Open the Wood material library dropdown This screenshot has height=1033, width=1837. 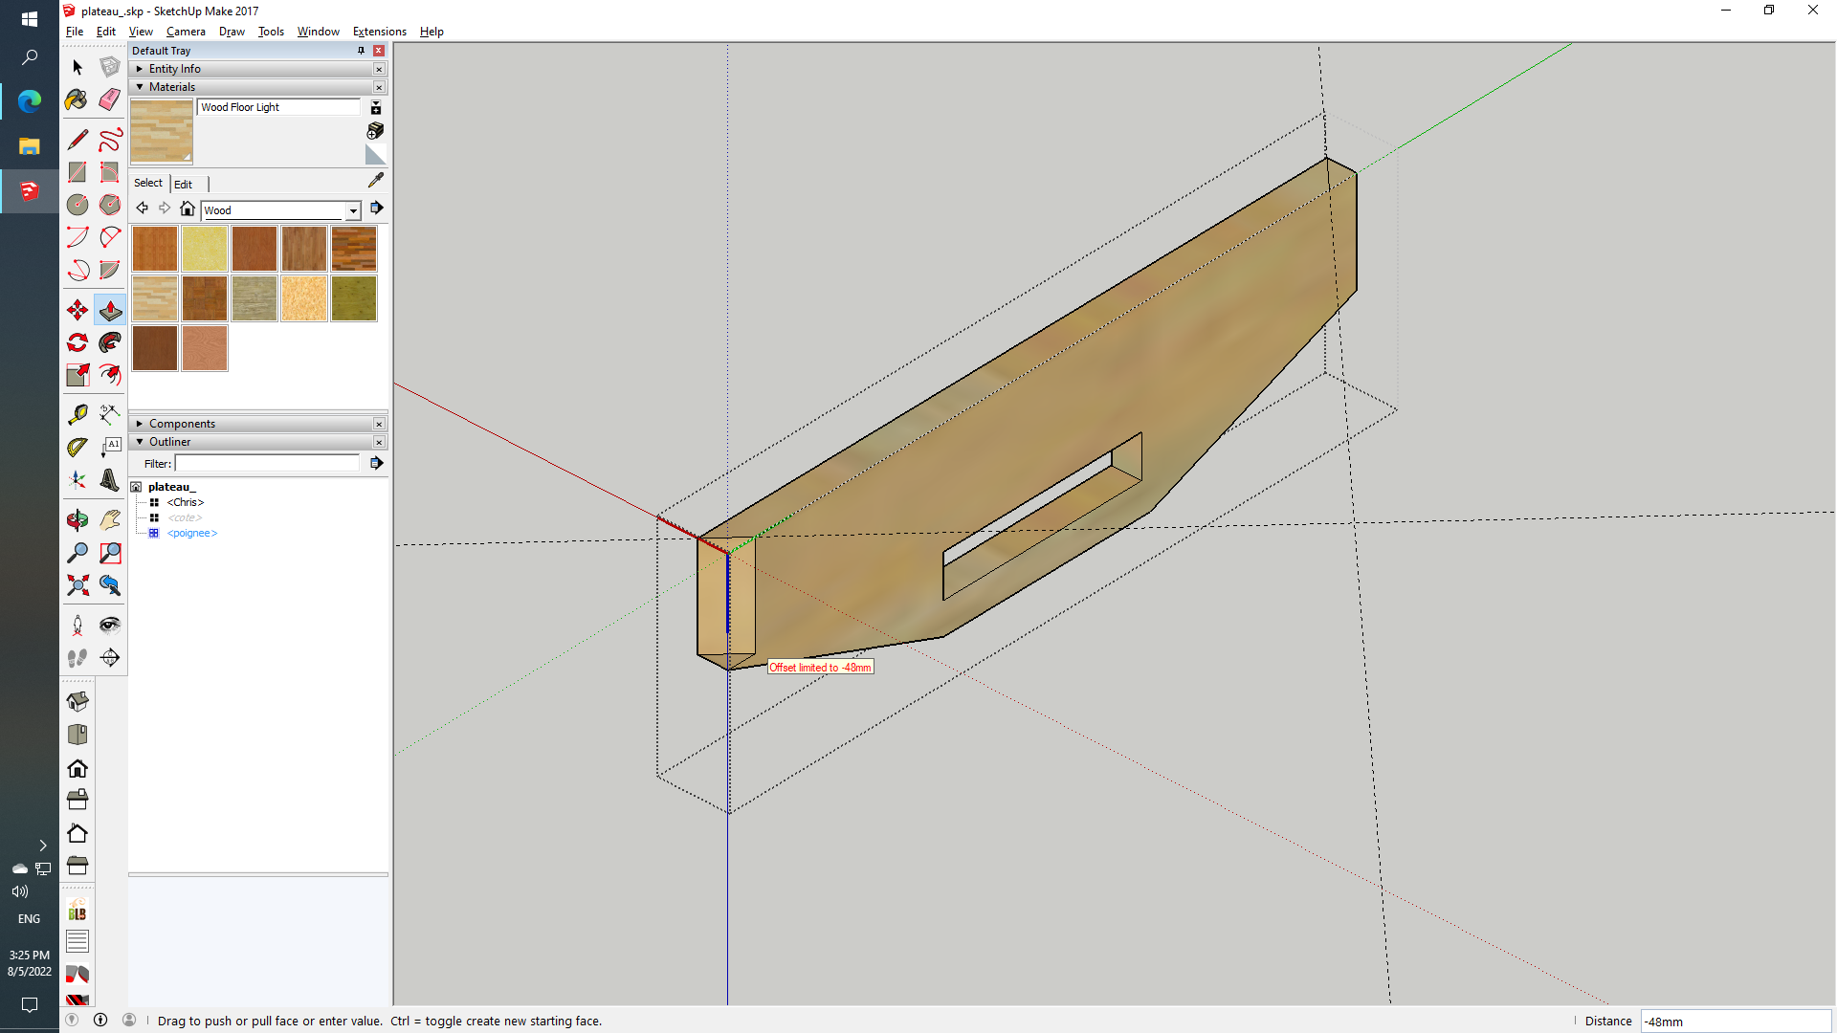click(353, 210)
